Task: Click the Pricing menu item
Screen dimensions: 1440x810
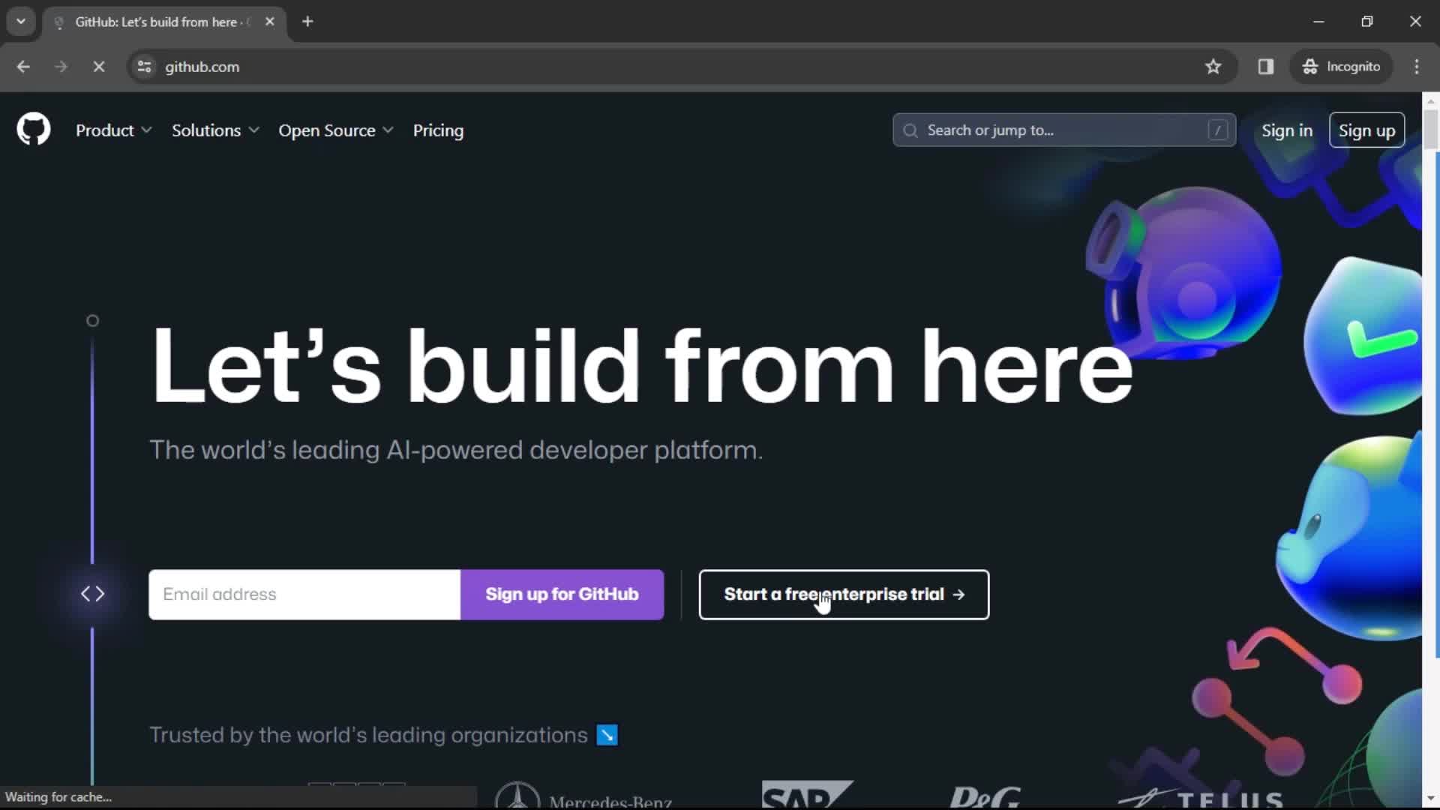Action: (x=437, y=130)
